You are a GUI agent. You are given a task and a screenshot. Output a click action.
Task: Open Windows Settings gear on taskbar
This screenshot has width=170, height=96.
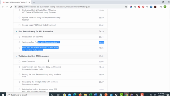pos(116,95)
